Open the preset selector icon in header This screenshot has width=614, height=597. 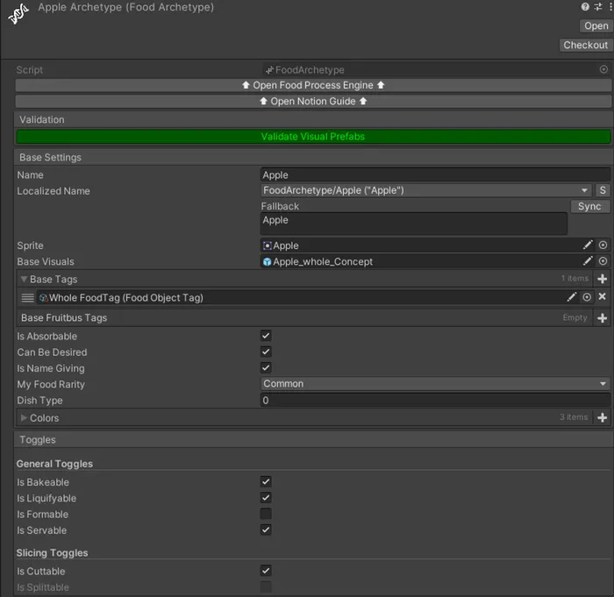[x=598, y=7]
